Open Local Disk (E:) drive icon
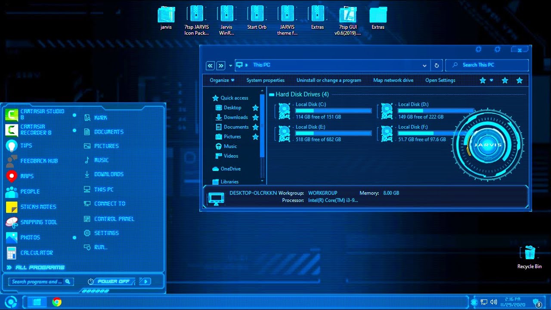The width and height of the screenshot is (551, 310). (x=284, y=134)
